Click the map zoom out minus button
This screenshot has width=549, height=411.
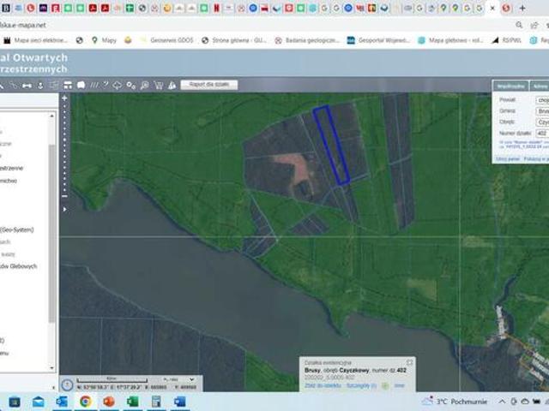(x=64, y=197)
